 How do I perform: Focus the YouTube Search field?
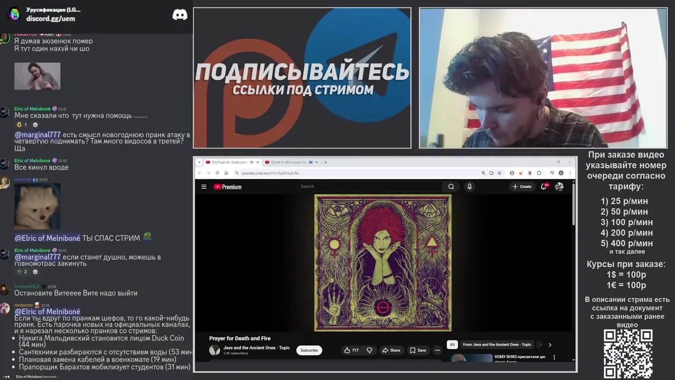pyautogui.click(x=370, y=186)
